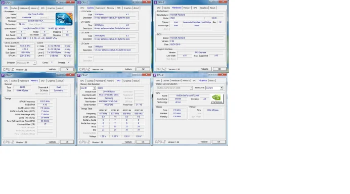Click CPU-Z title icon of Memory window
The image size is (350, 194).
pos(3,75)
